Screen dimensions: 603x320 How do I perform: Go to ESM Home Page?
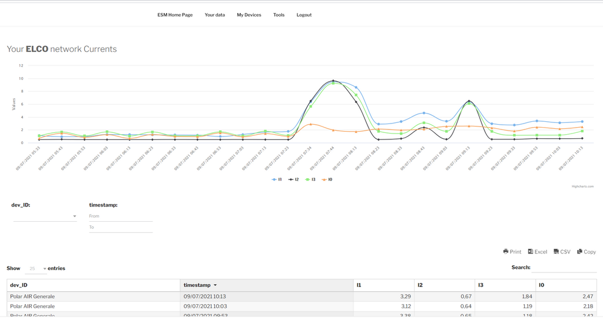click(175, 15)
